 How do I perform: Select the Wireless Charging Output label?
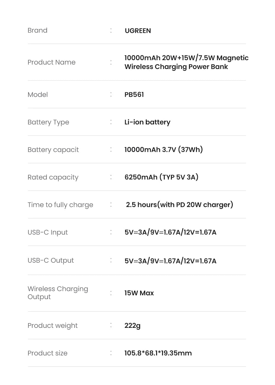point(58,293)
